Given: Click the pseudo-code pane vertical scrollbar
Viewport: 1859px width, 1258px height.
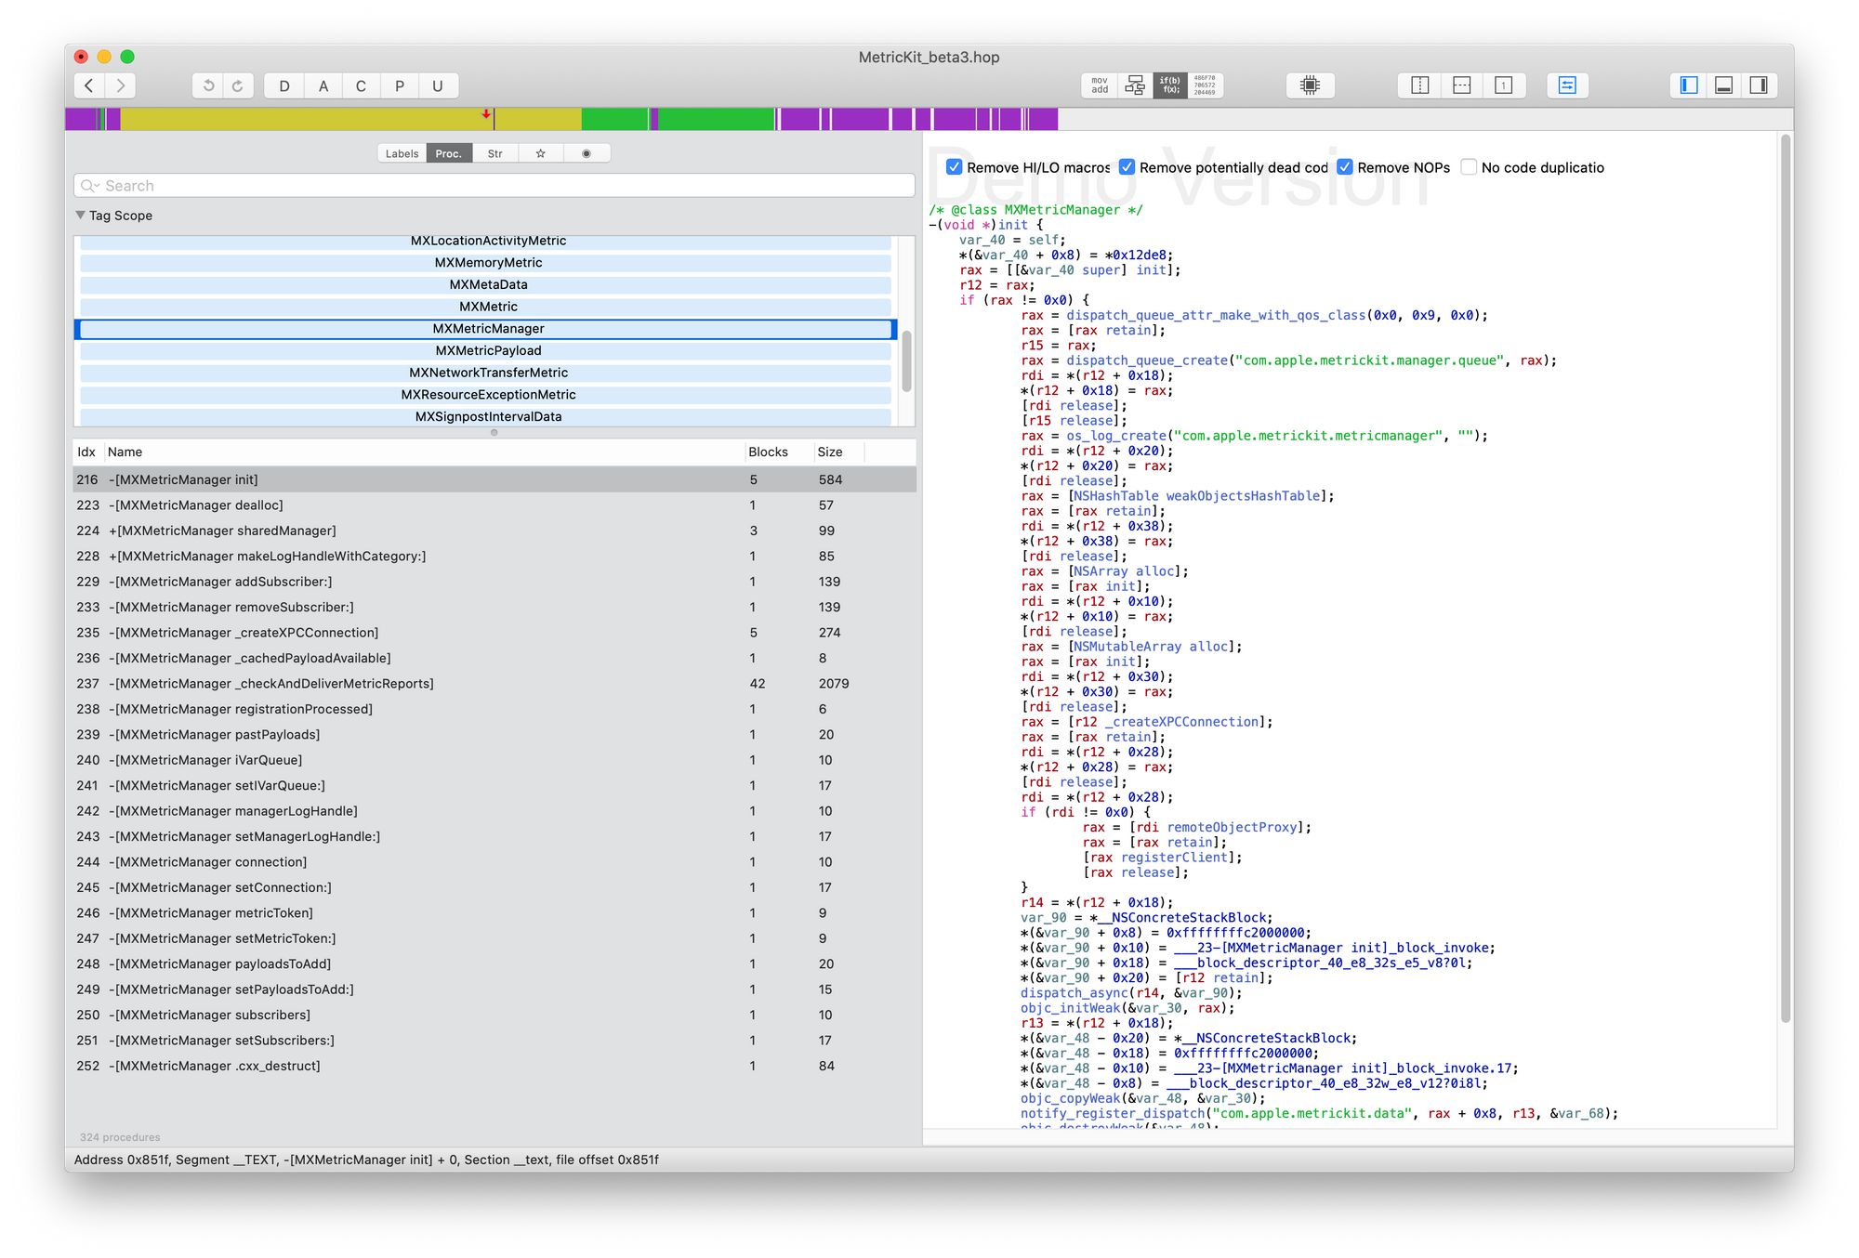Looking at the screenshot, I should point(1786,576).
